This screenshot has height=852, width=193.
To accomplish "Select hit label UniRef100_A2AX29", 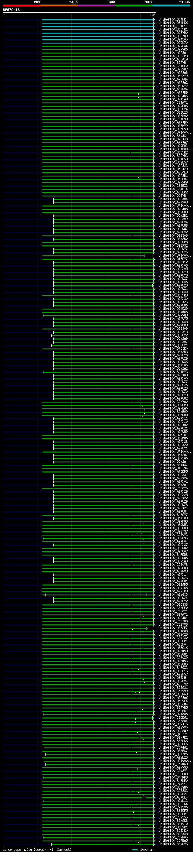I will pos(173,491).
